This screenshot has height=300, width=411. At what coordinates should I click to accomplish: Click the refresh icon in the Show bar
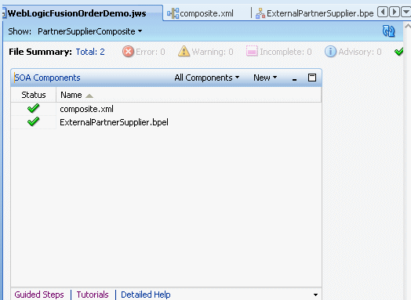click(388, 31)
